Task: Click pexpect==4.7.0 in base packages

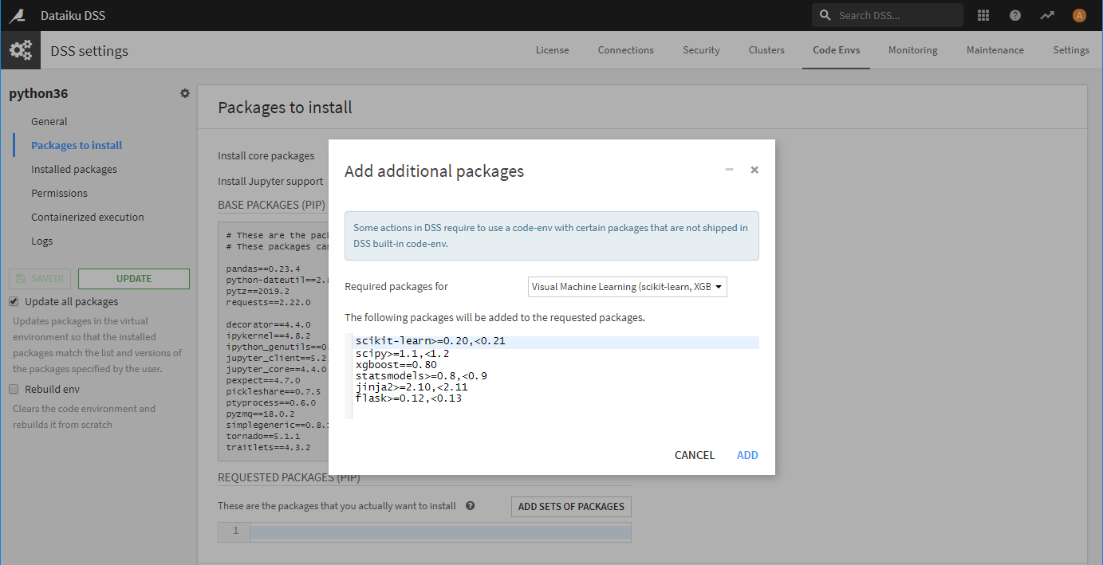Action: pyautogui.click(x=262, y=381)
